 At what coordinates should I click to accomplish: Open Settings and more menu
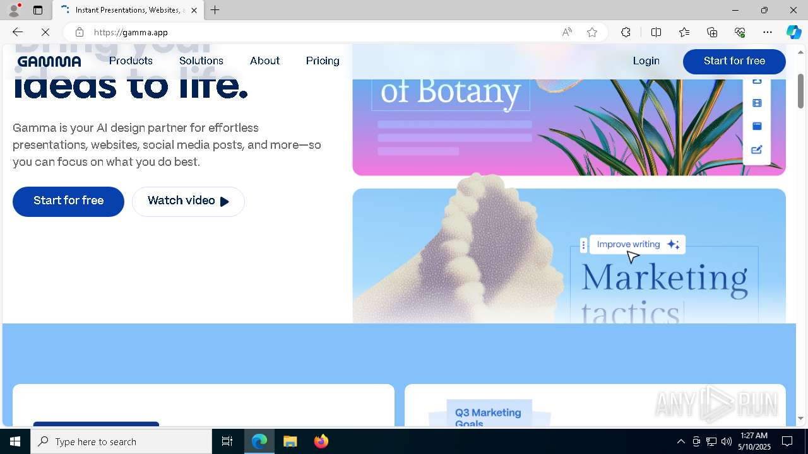point(768,32)
